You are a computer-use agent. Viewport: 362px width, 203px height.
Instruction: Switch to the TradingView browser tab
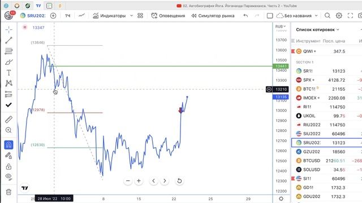(38, 6)
